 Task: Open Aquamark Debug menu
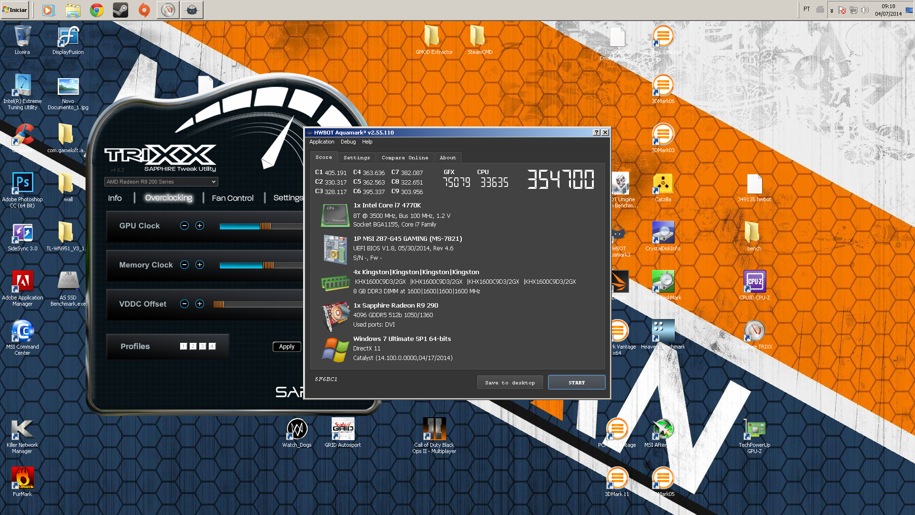348,142
